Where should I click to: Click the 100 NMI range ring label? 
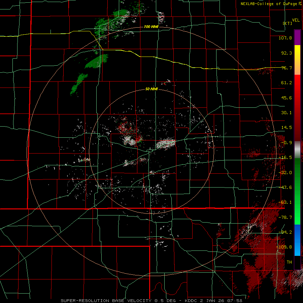[x=151, y=27]
